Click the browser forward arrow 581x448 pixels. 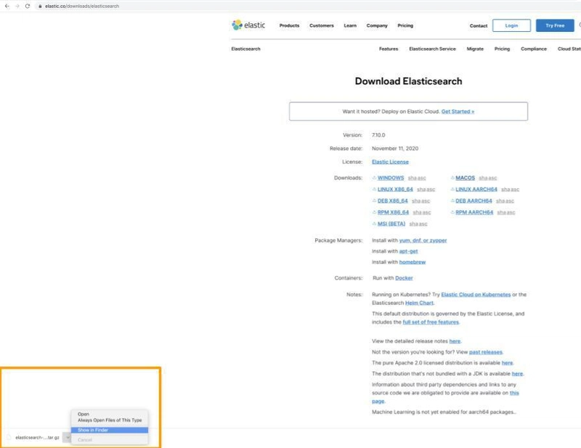17,6
